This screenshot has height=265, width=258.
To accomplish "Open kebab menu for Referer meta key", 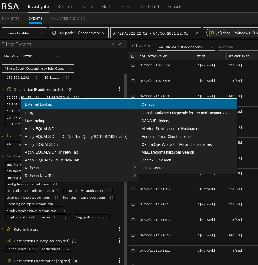I will click(x=119, y=229).
